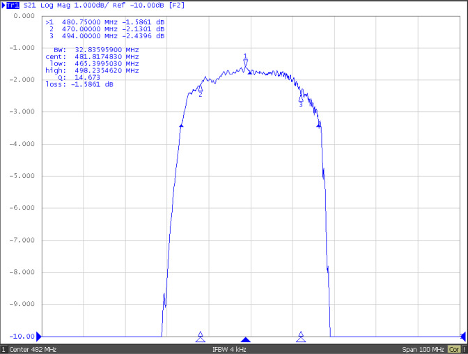Select marker 3 on the trace
The width and height of the screenshot is (468, 354).
point(301,99)
